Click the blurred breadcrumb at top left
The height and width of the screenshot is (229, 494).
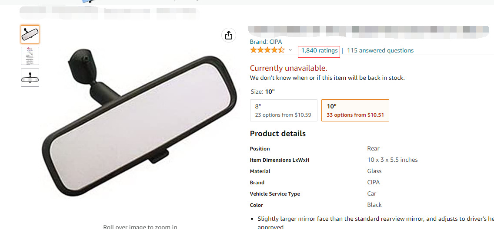coord(109,13)
